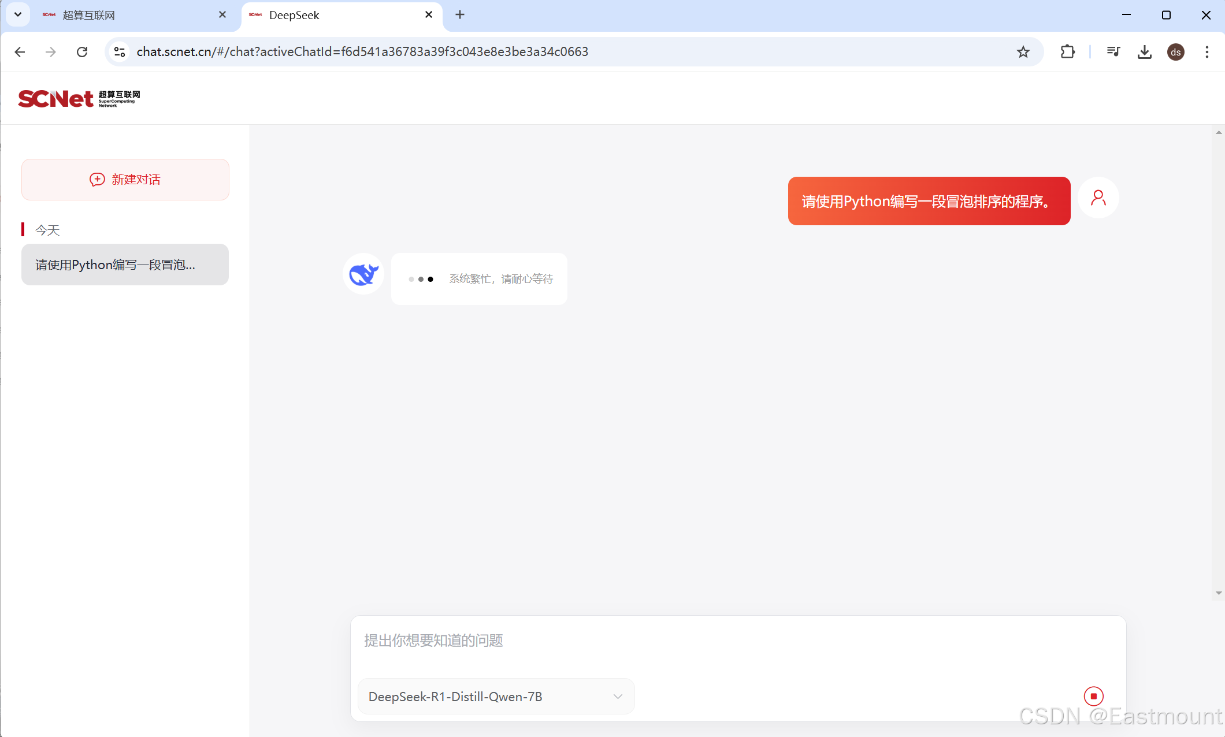The image size is (1225, 737).
Task: View site information icon in address bar
Action: pos(120,52)
